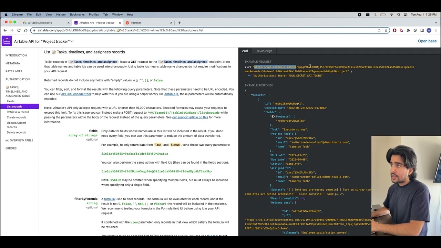Open Tasks, Timelines, and Assignees Table section

pyautogui.click(x=18, y=92)
